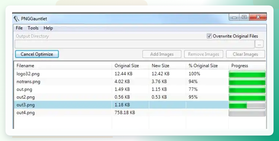Image resolution: width=279 pixels, height=141 pixels.
Task: Click the 1.15 KB new size cell
Action: [159, 89]
